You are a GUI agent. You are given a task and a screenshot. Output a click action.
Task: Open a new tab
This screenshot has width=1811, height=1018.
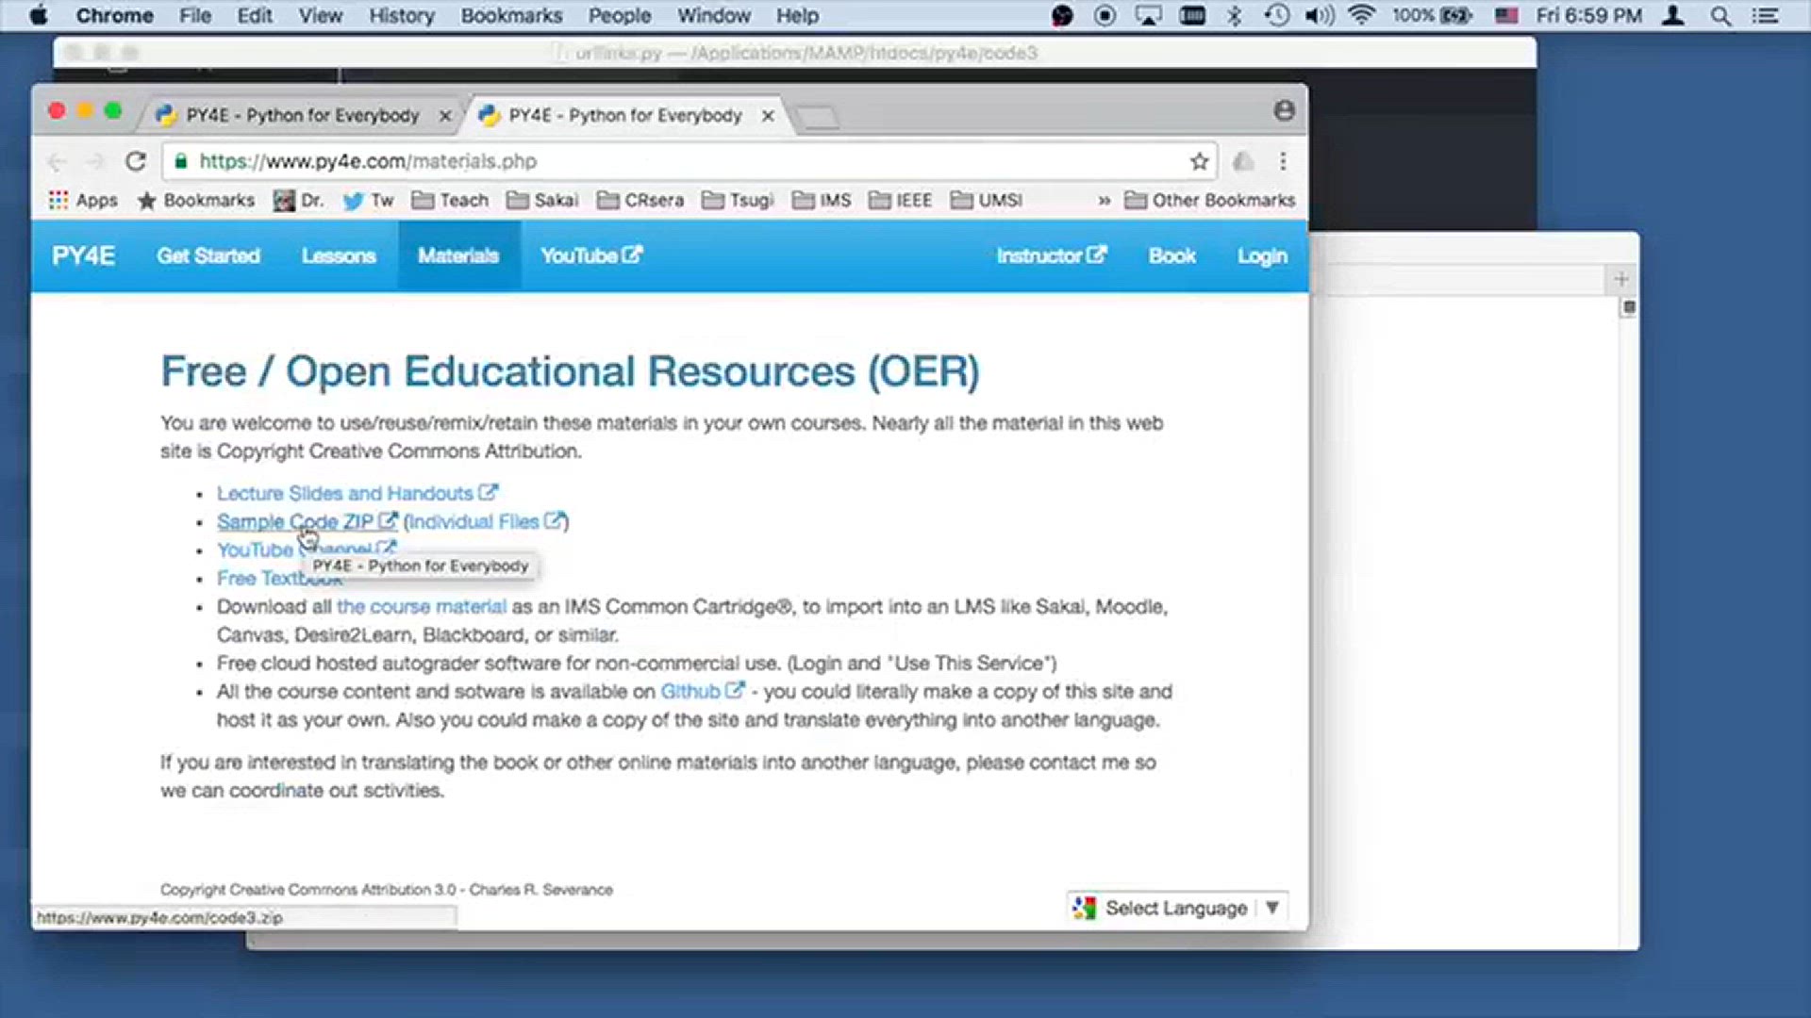click(x=817, y=117)
